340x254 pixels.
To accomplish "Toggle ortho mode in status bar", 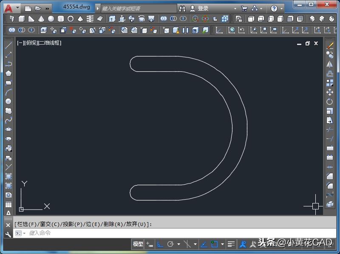I will coord(160,244).
